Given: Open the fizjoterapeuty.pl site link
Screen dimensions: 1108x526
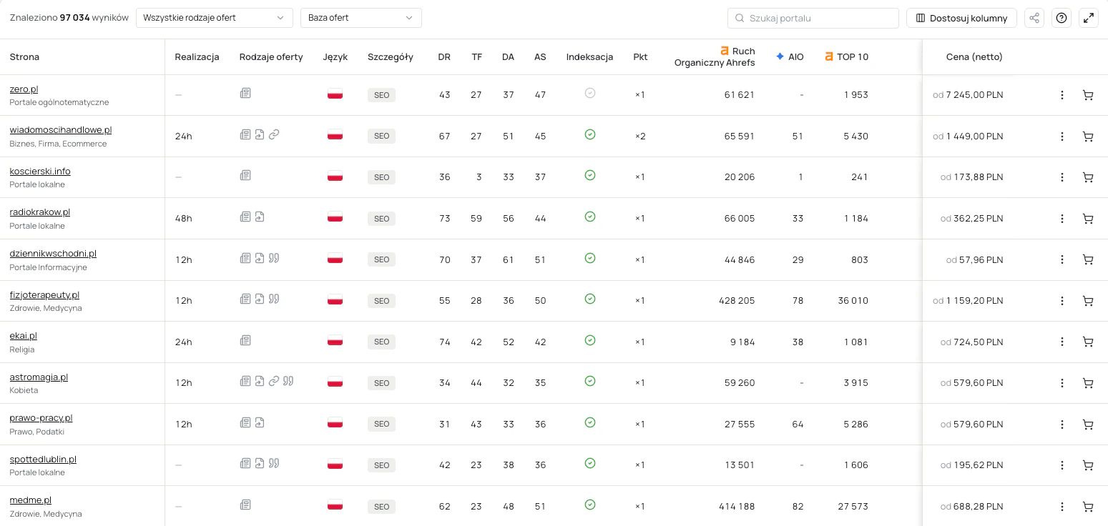Looking at the screenshot, I should [x=44, y=295].
